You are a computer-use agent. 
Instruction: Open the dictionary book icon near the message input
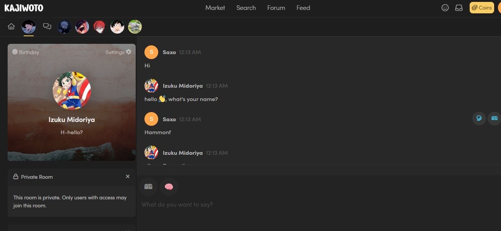(148, 186)
